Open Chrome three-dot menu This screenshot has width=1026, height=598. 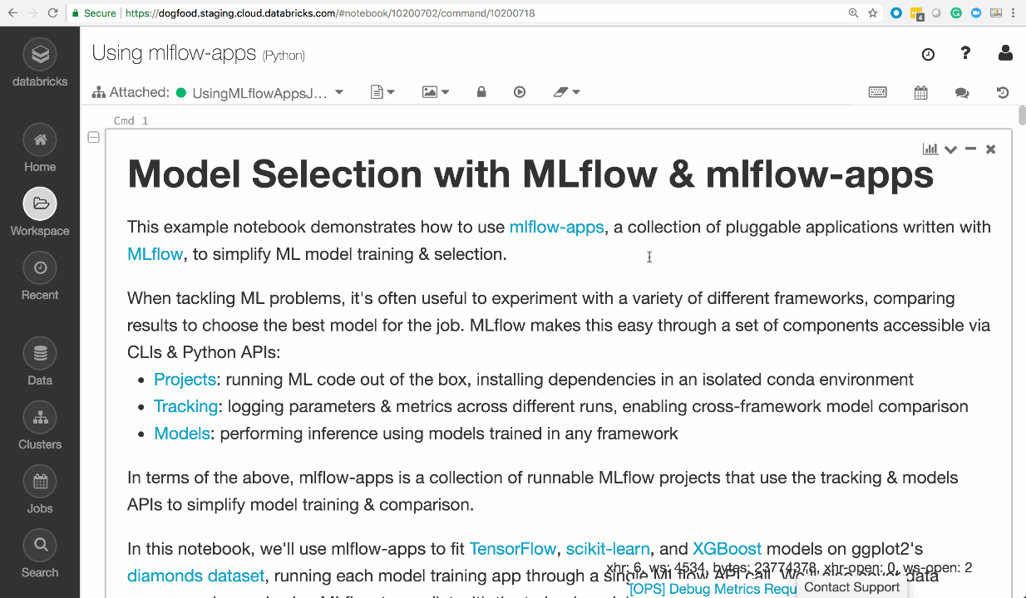coord(1015,13)
